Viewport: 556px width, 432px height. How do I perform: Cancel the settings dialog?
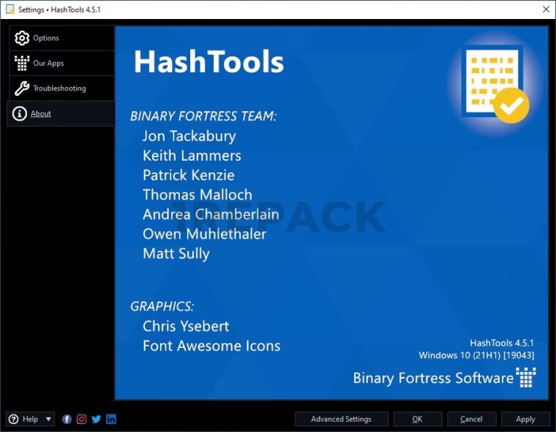tap(471, 419)
